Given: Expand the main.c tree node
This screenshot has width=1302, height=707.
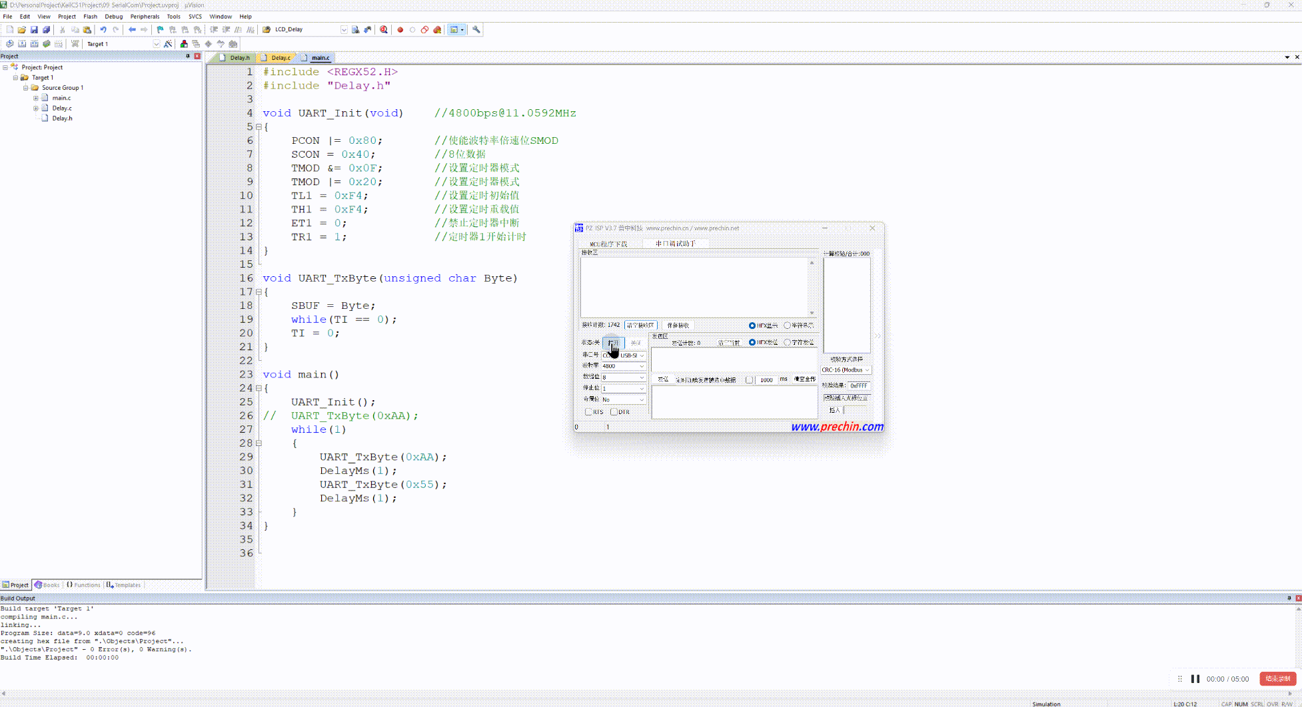Looking at the screenshot, I should (36, 98).
